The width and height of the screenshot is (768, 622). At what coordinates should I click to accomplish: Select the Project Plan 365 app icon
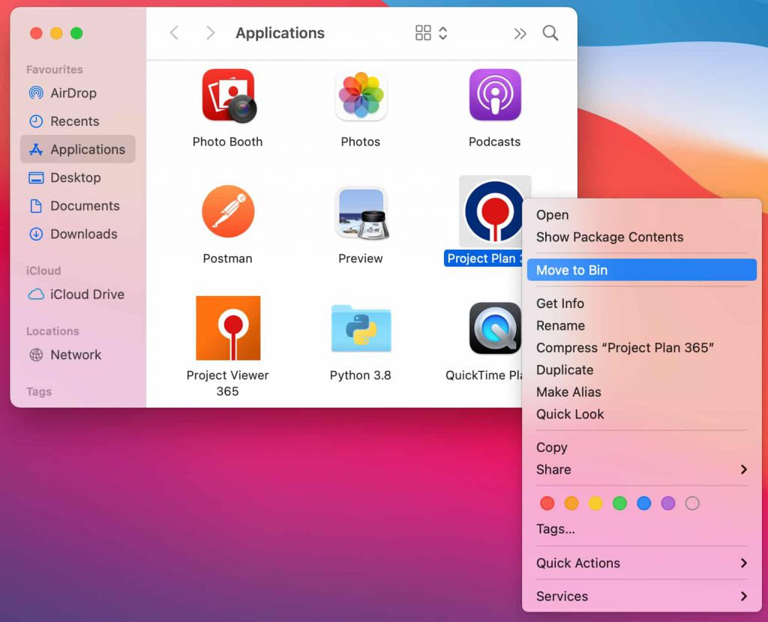point(493,211)
